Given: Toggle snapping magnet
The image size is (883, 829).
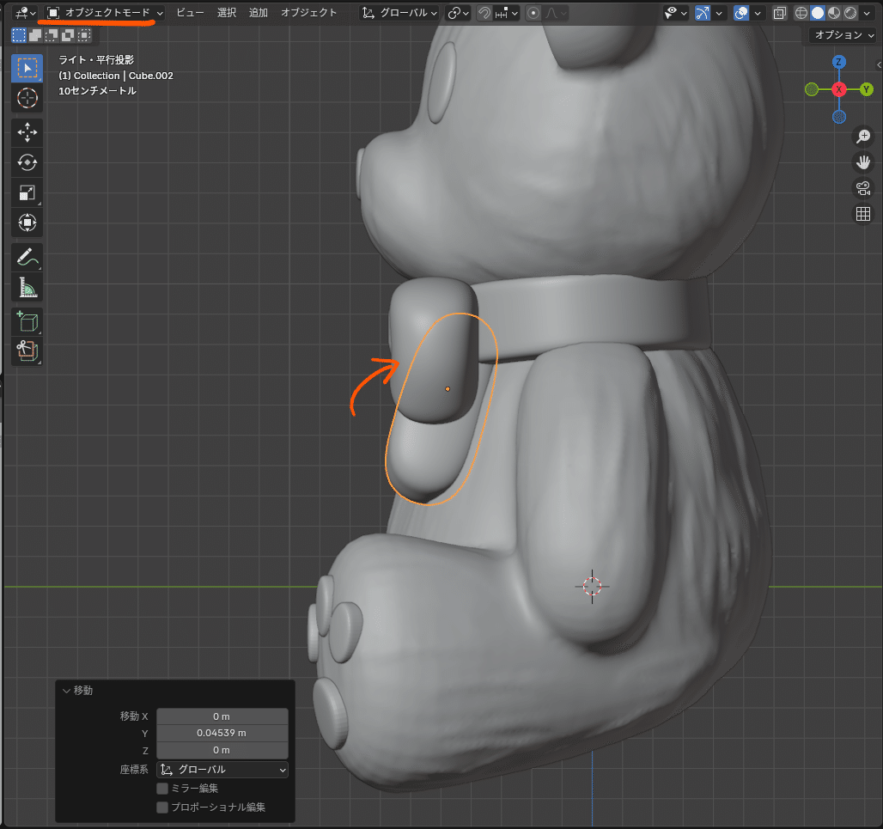Looking at the screenshot, I should tap(484, 13).
